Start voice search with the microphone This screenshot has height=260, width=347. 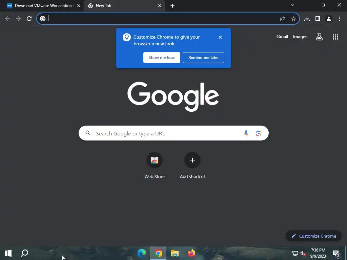pyautogui.click(x=246, y=133)
